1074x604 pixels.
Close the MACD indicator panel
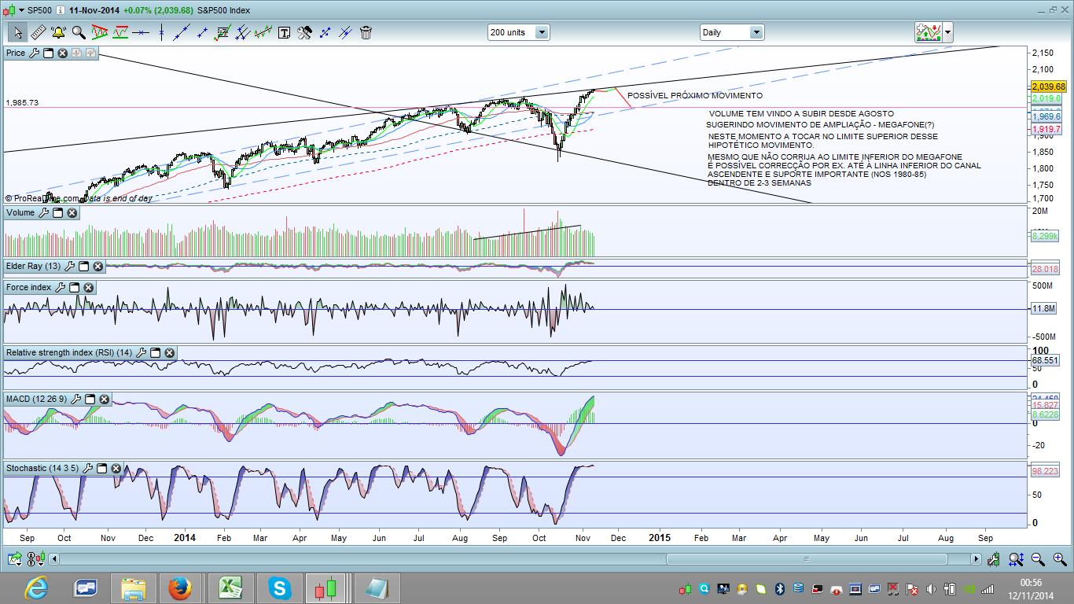click(104, 400)
